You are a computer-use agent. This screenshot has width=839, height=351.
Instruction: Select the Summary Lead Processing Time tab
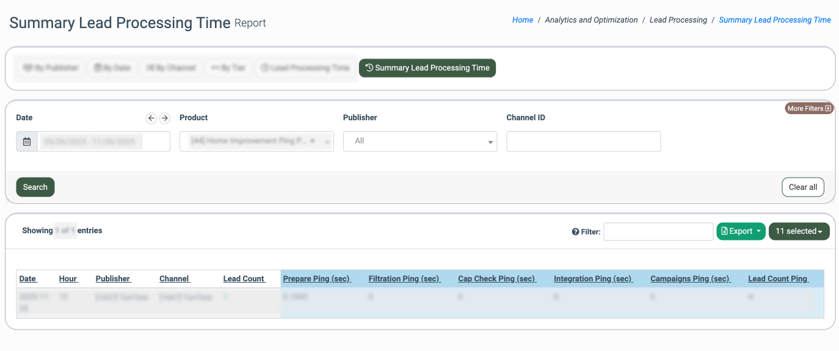tap(427, 68)
